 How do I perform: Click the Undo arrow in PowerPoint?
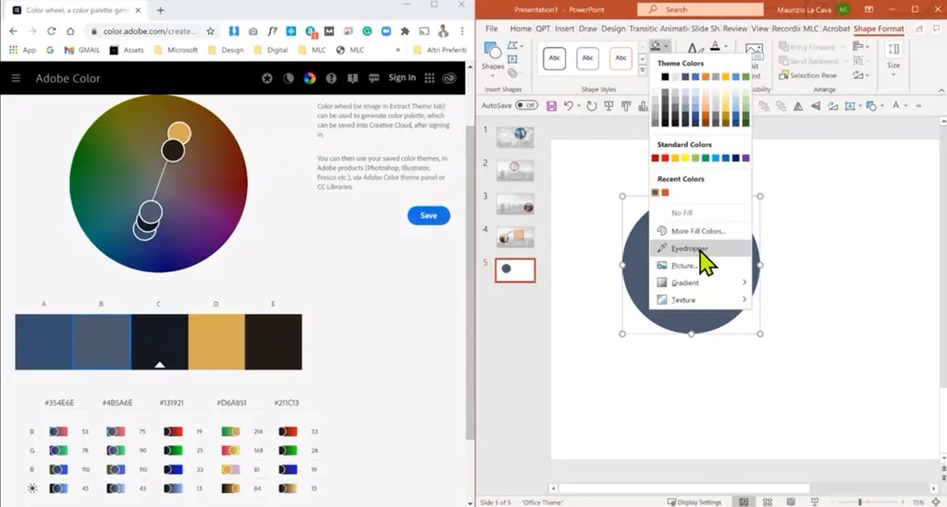click(x=569, y=106)
